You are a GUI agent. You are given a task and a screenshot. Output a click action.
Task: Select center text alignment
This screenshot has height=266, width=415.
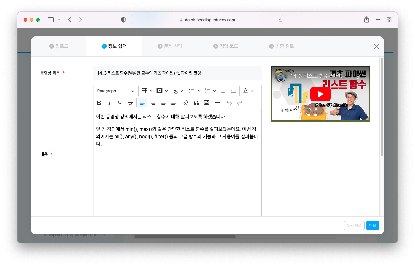click(163, 103)
